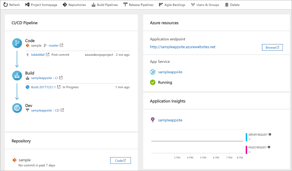Click the Build stage circle icon
The width and height of the screenshot is (292, 171).
click(17, 75)
